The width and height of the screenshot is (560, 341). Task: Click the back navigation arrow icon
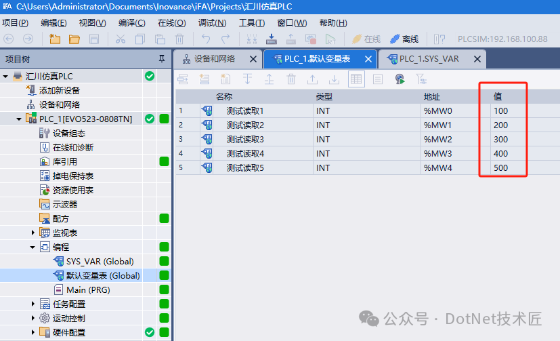(x=9, y=39)
